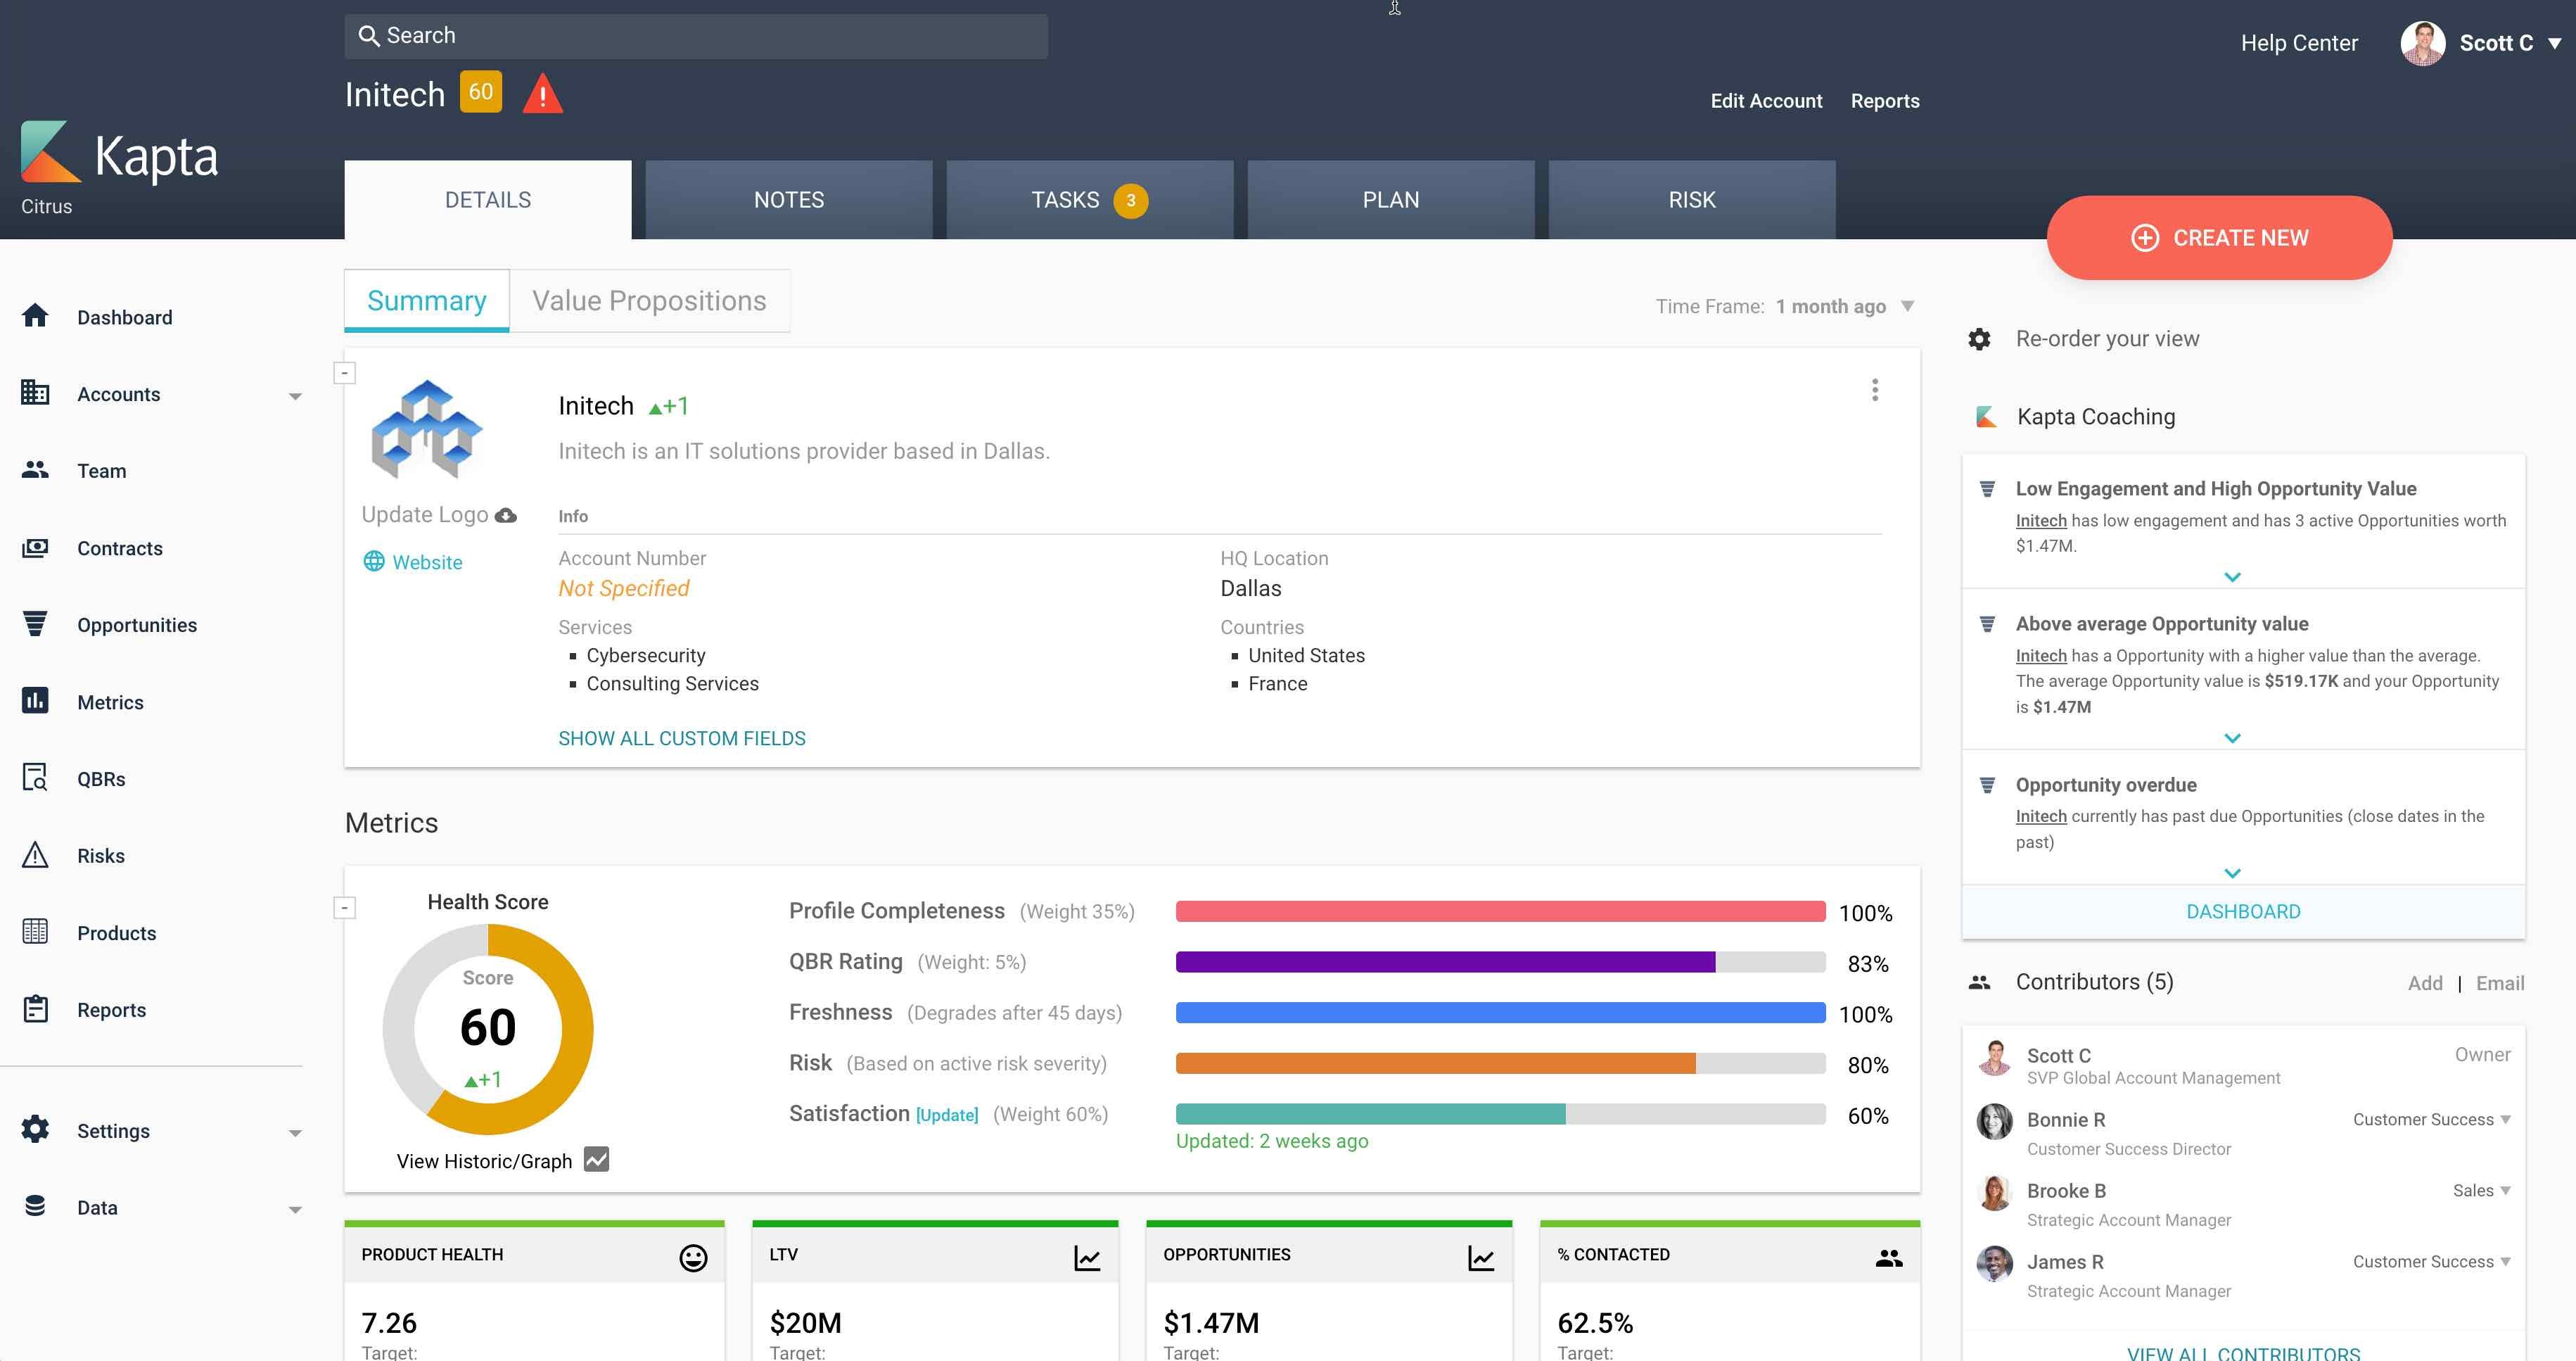Image resolution: width=2576 pixels, height=1361 pixels.
Task: Click the CREATE NEW button
Action: [2219, 237]
